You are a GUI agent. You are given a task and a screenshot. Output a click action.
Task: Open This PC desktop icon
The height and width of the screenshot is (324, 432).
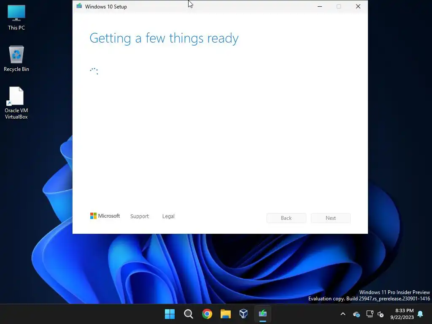16,18
